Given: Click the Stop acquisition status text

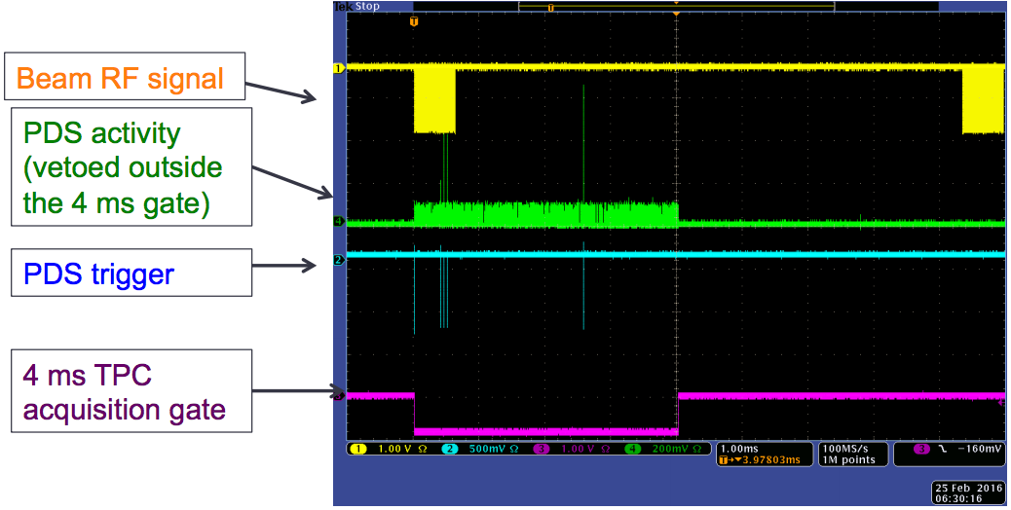Looking at the screenshot, I should 367,7.
